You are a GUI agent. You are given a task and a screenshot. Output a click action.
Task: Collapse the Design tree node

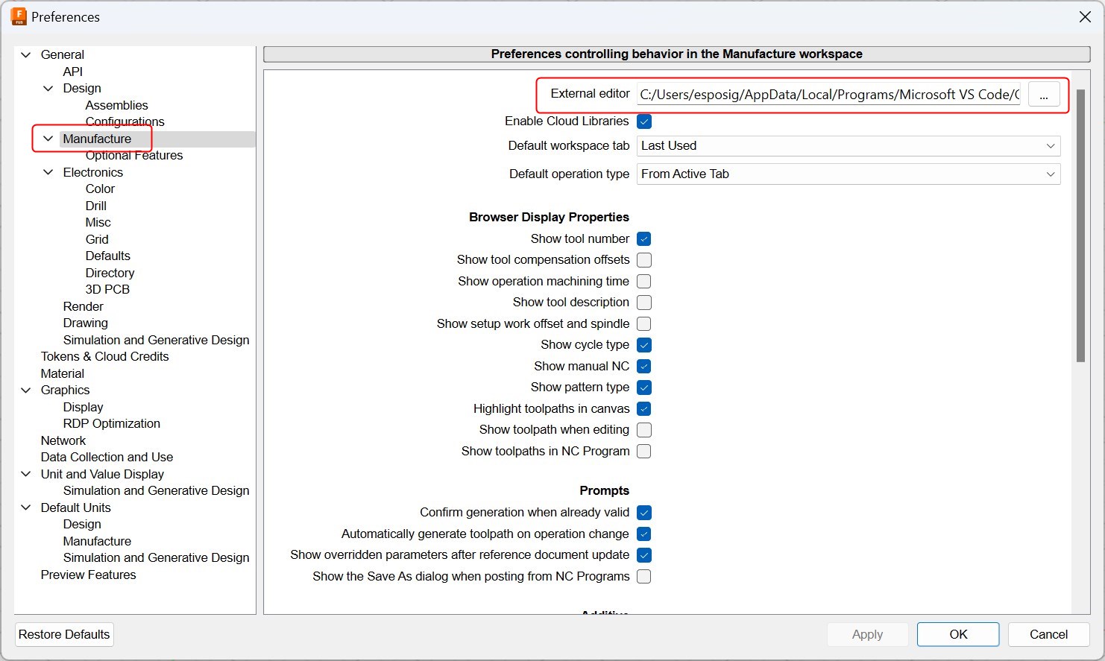click(x=48, y=88)
